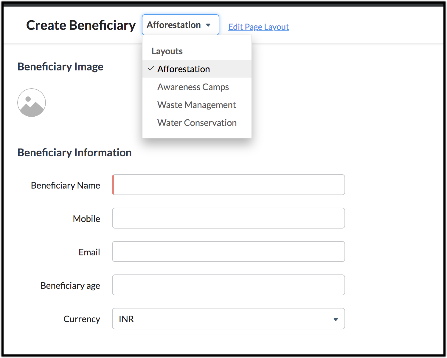Click into the Mobile input field
This screenshot has width=447, height=358.
click(x=229, y=218)
